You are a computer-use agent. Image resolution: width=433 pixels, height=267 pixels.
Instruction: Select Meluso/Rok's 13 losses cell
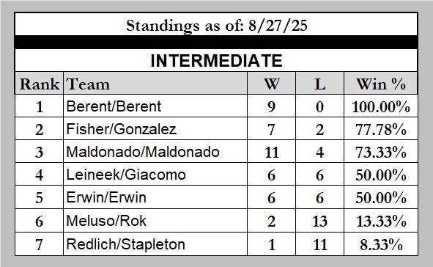coord(319,221)
